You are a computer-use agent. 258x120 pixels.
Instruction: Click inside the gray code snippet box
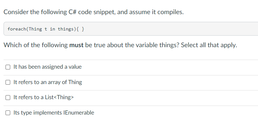pos(131,29)
